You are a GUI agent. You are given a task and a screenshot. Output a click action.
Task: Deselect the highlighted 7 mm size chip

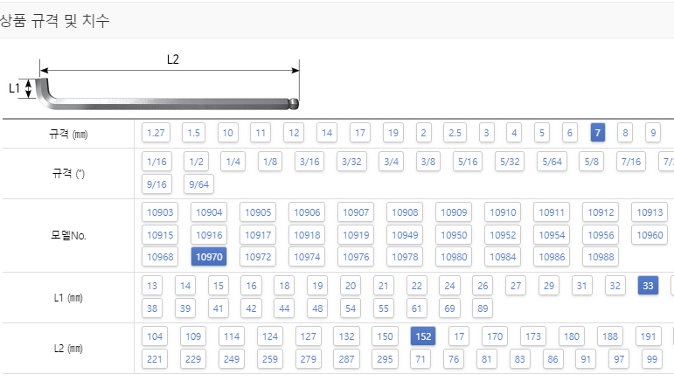point(597,133)
